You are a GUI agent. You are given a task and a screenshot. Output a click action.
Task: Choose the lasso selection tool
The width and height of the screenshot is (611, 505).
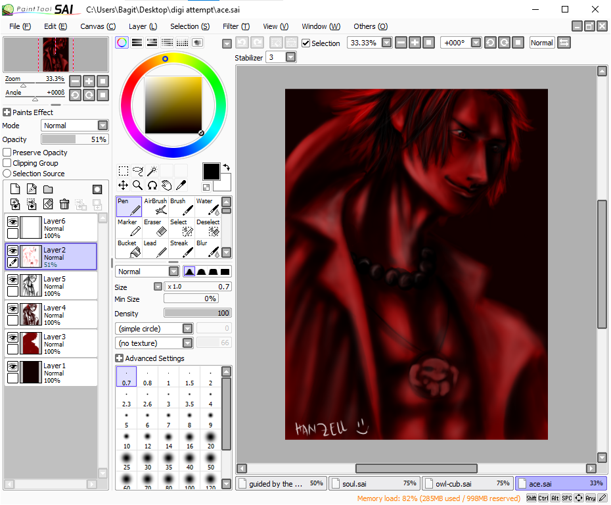137,171
